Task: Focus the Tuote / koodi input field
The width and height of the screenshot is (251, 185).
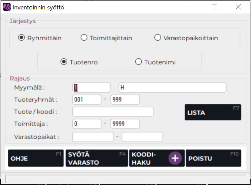Action: click(113, 112)
